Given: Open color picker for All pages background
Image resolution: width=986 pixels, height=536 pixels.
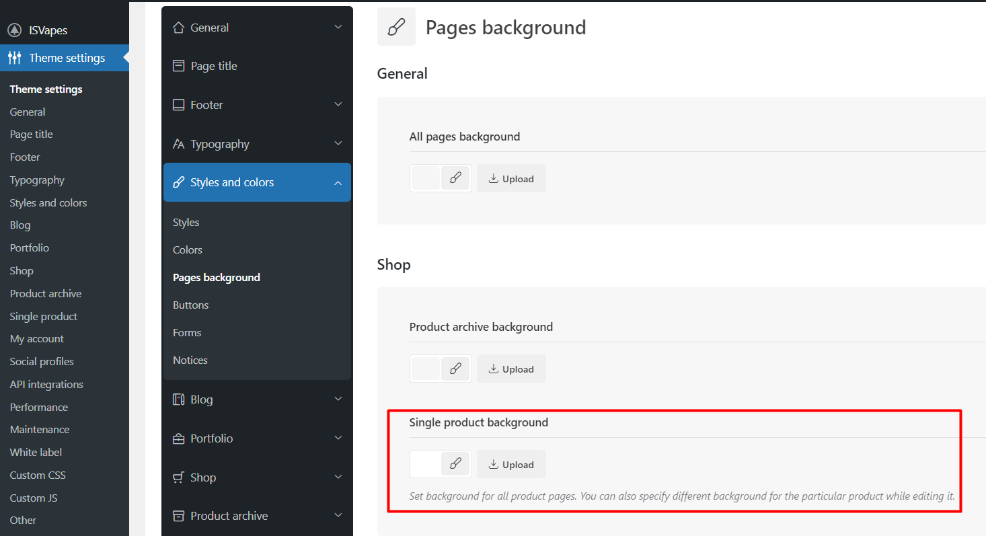Looking at the screenshot, I should [x=455, y=178].
